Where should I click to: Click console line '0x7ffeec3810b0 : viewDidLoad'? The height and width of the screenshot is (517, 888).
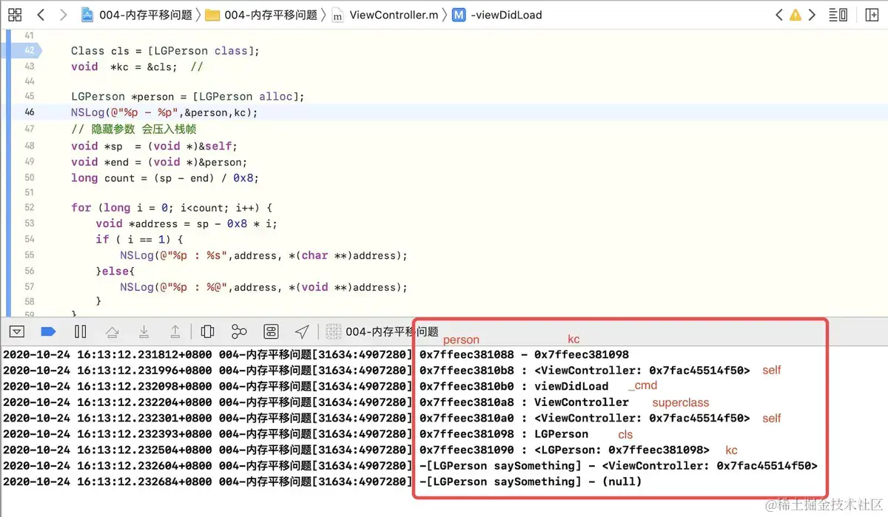(514, 386)
